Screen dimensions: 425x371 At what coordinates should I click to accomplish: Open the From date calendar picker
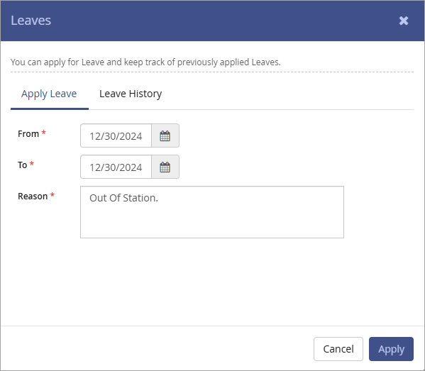165,135
